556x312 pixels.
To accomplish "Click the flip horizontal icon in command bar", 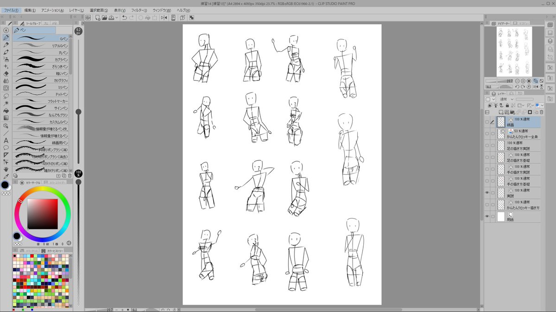I will 164,18.
